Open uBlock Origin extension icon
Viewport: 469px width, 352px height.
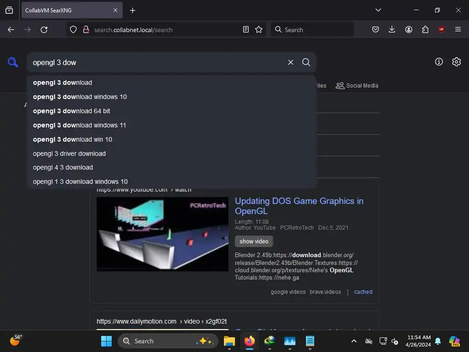(441, 29)
